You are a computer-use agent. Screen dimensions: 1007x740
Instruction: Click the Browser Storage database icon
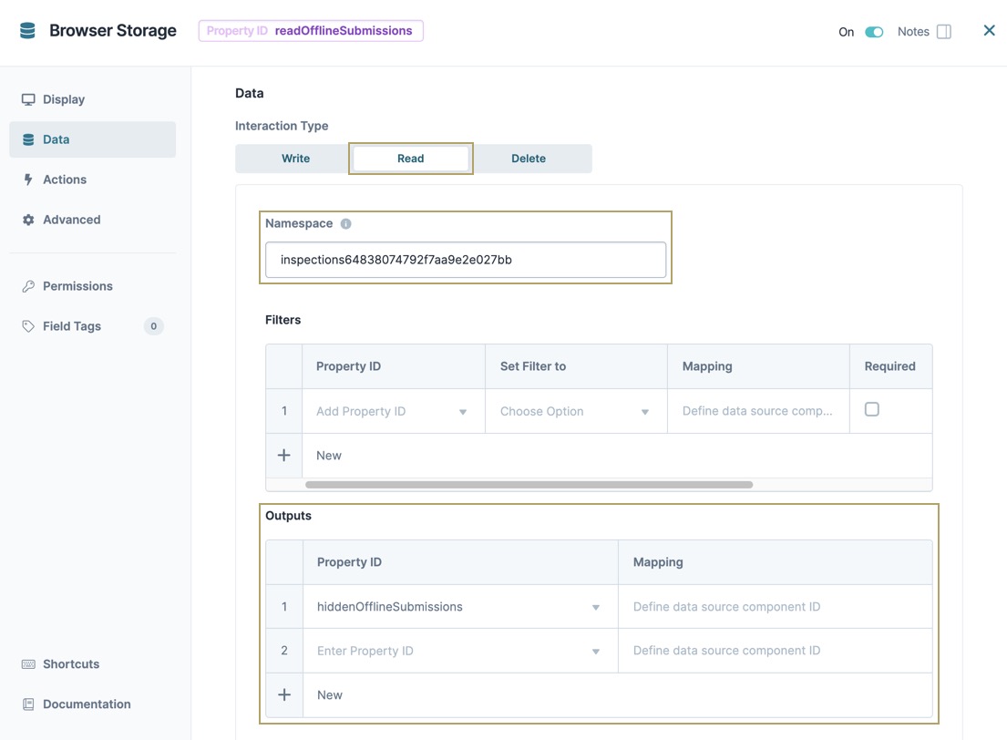(27, 30)
